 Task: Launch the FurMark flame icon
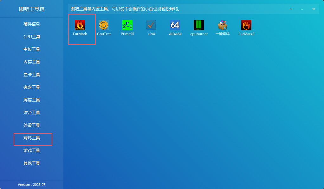(x=80, y=25)
